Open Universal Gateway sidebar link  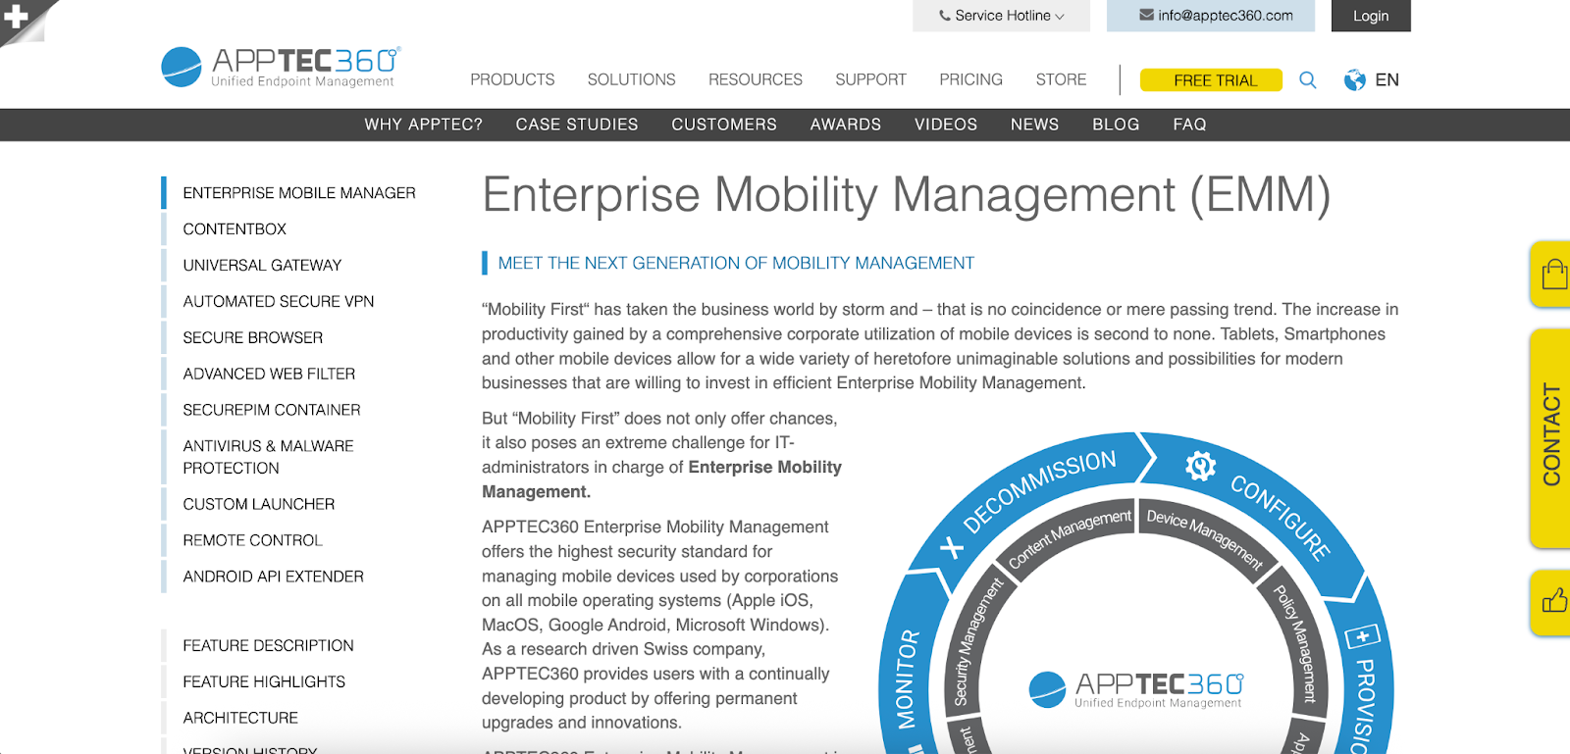262,266
